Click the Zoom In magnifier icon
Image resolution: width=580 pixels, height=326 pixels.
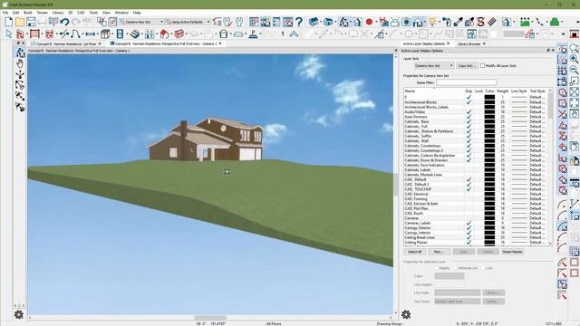(574, 59)
